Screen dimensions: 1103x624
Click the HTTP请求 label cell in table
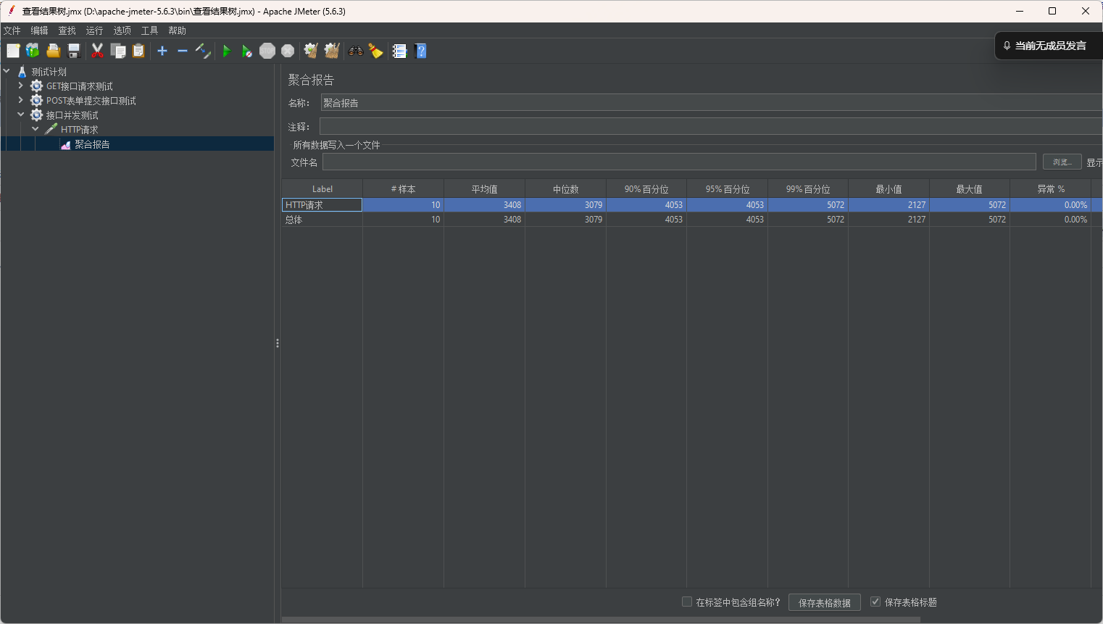click(322, 205)
